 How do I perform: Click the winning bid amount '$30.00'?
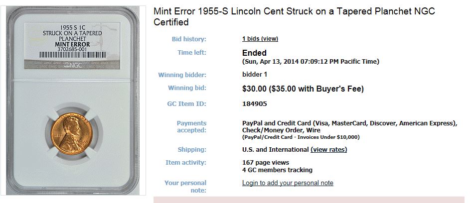click(254, 89)
